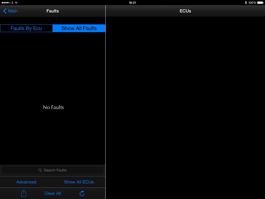The image size is (265, 199).
Task: Tap the Faults navigation title
Action: [53, 11]
